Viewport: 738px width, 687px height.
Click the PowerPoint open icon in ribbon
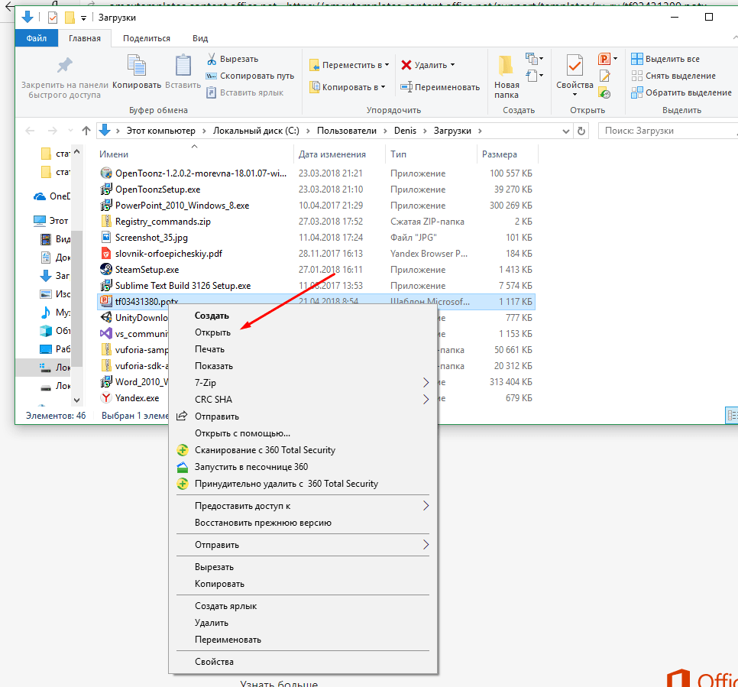coord(604,59)
